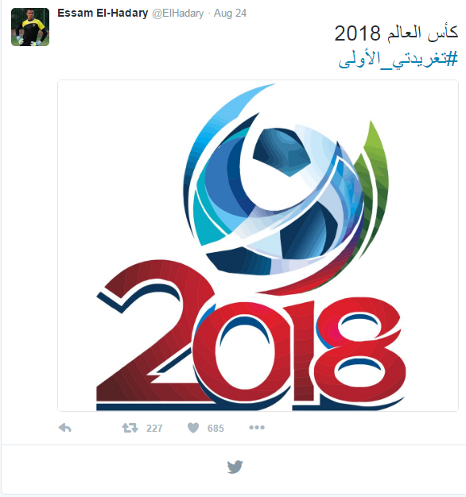Like the tweet with the heart icon
The image size is (466, 497).
coord(193,428)
